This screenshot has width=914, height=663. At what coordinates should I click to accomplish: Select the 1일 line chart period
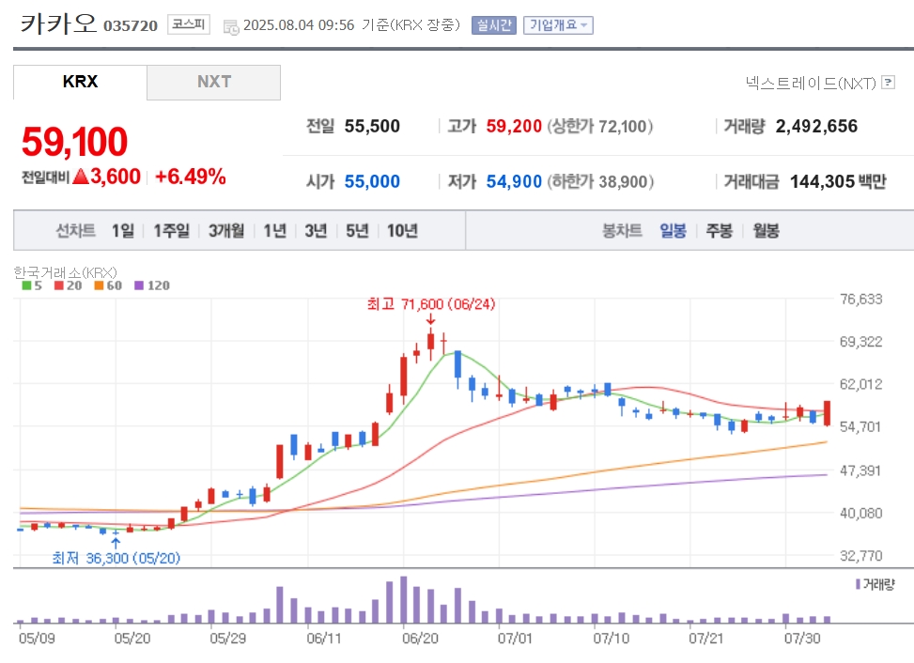[123, 231]
